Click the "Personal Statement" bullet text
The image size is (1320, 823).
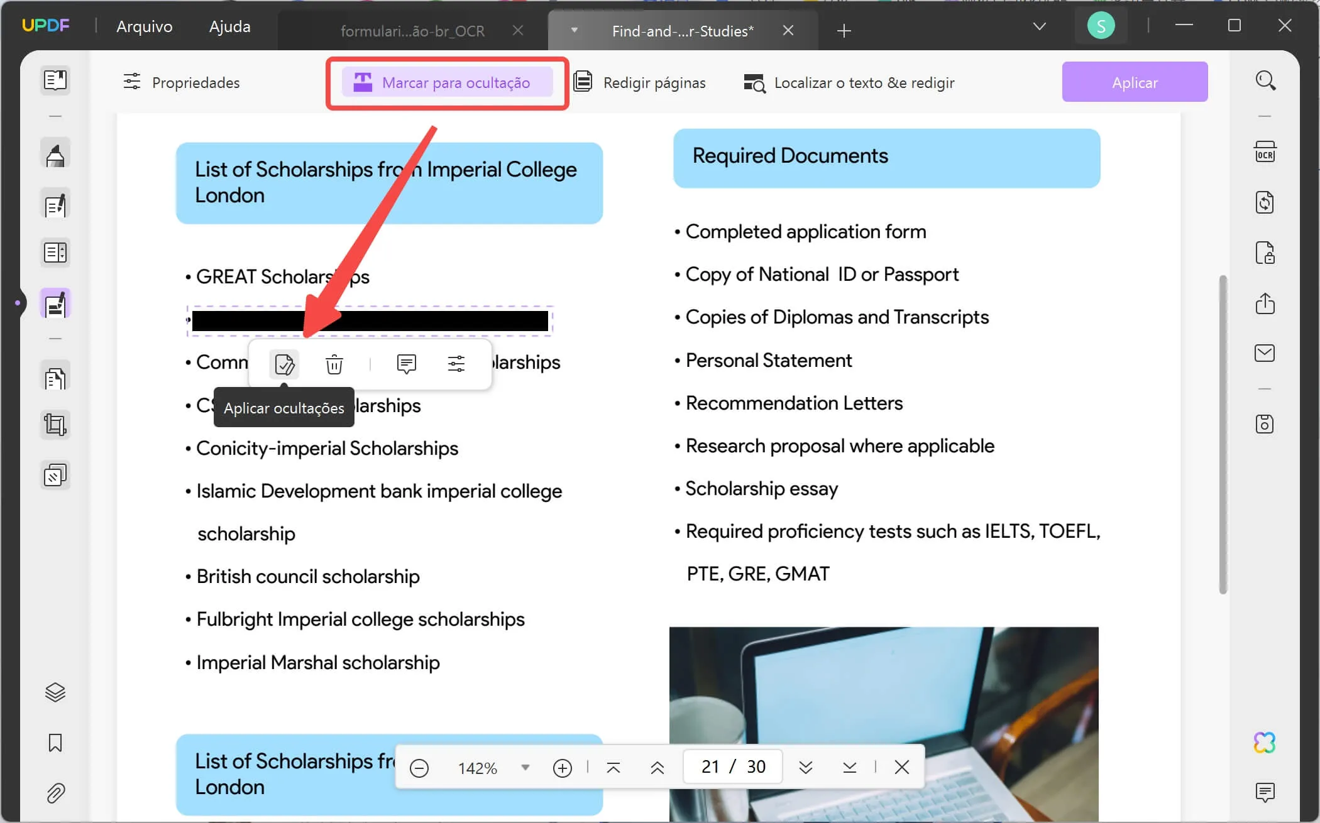[768, 360]
